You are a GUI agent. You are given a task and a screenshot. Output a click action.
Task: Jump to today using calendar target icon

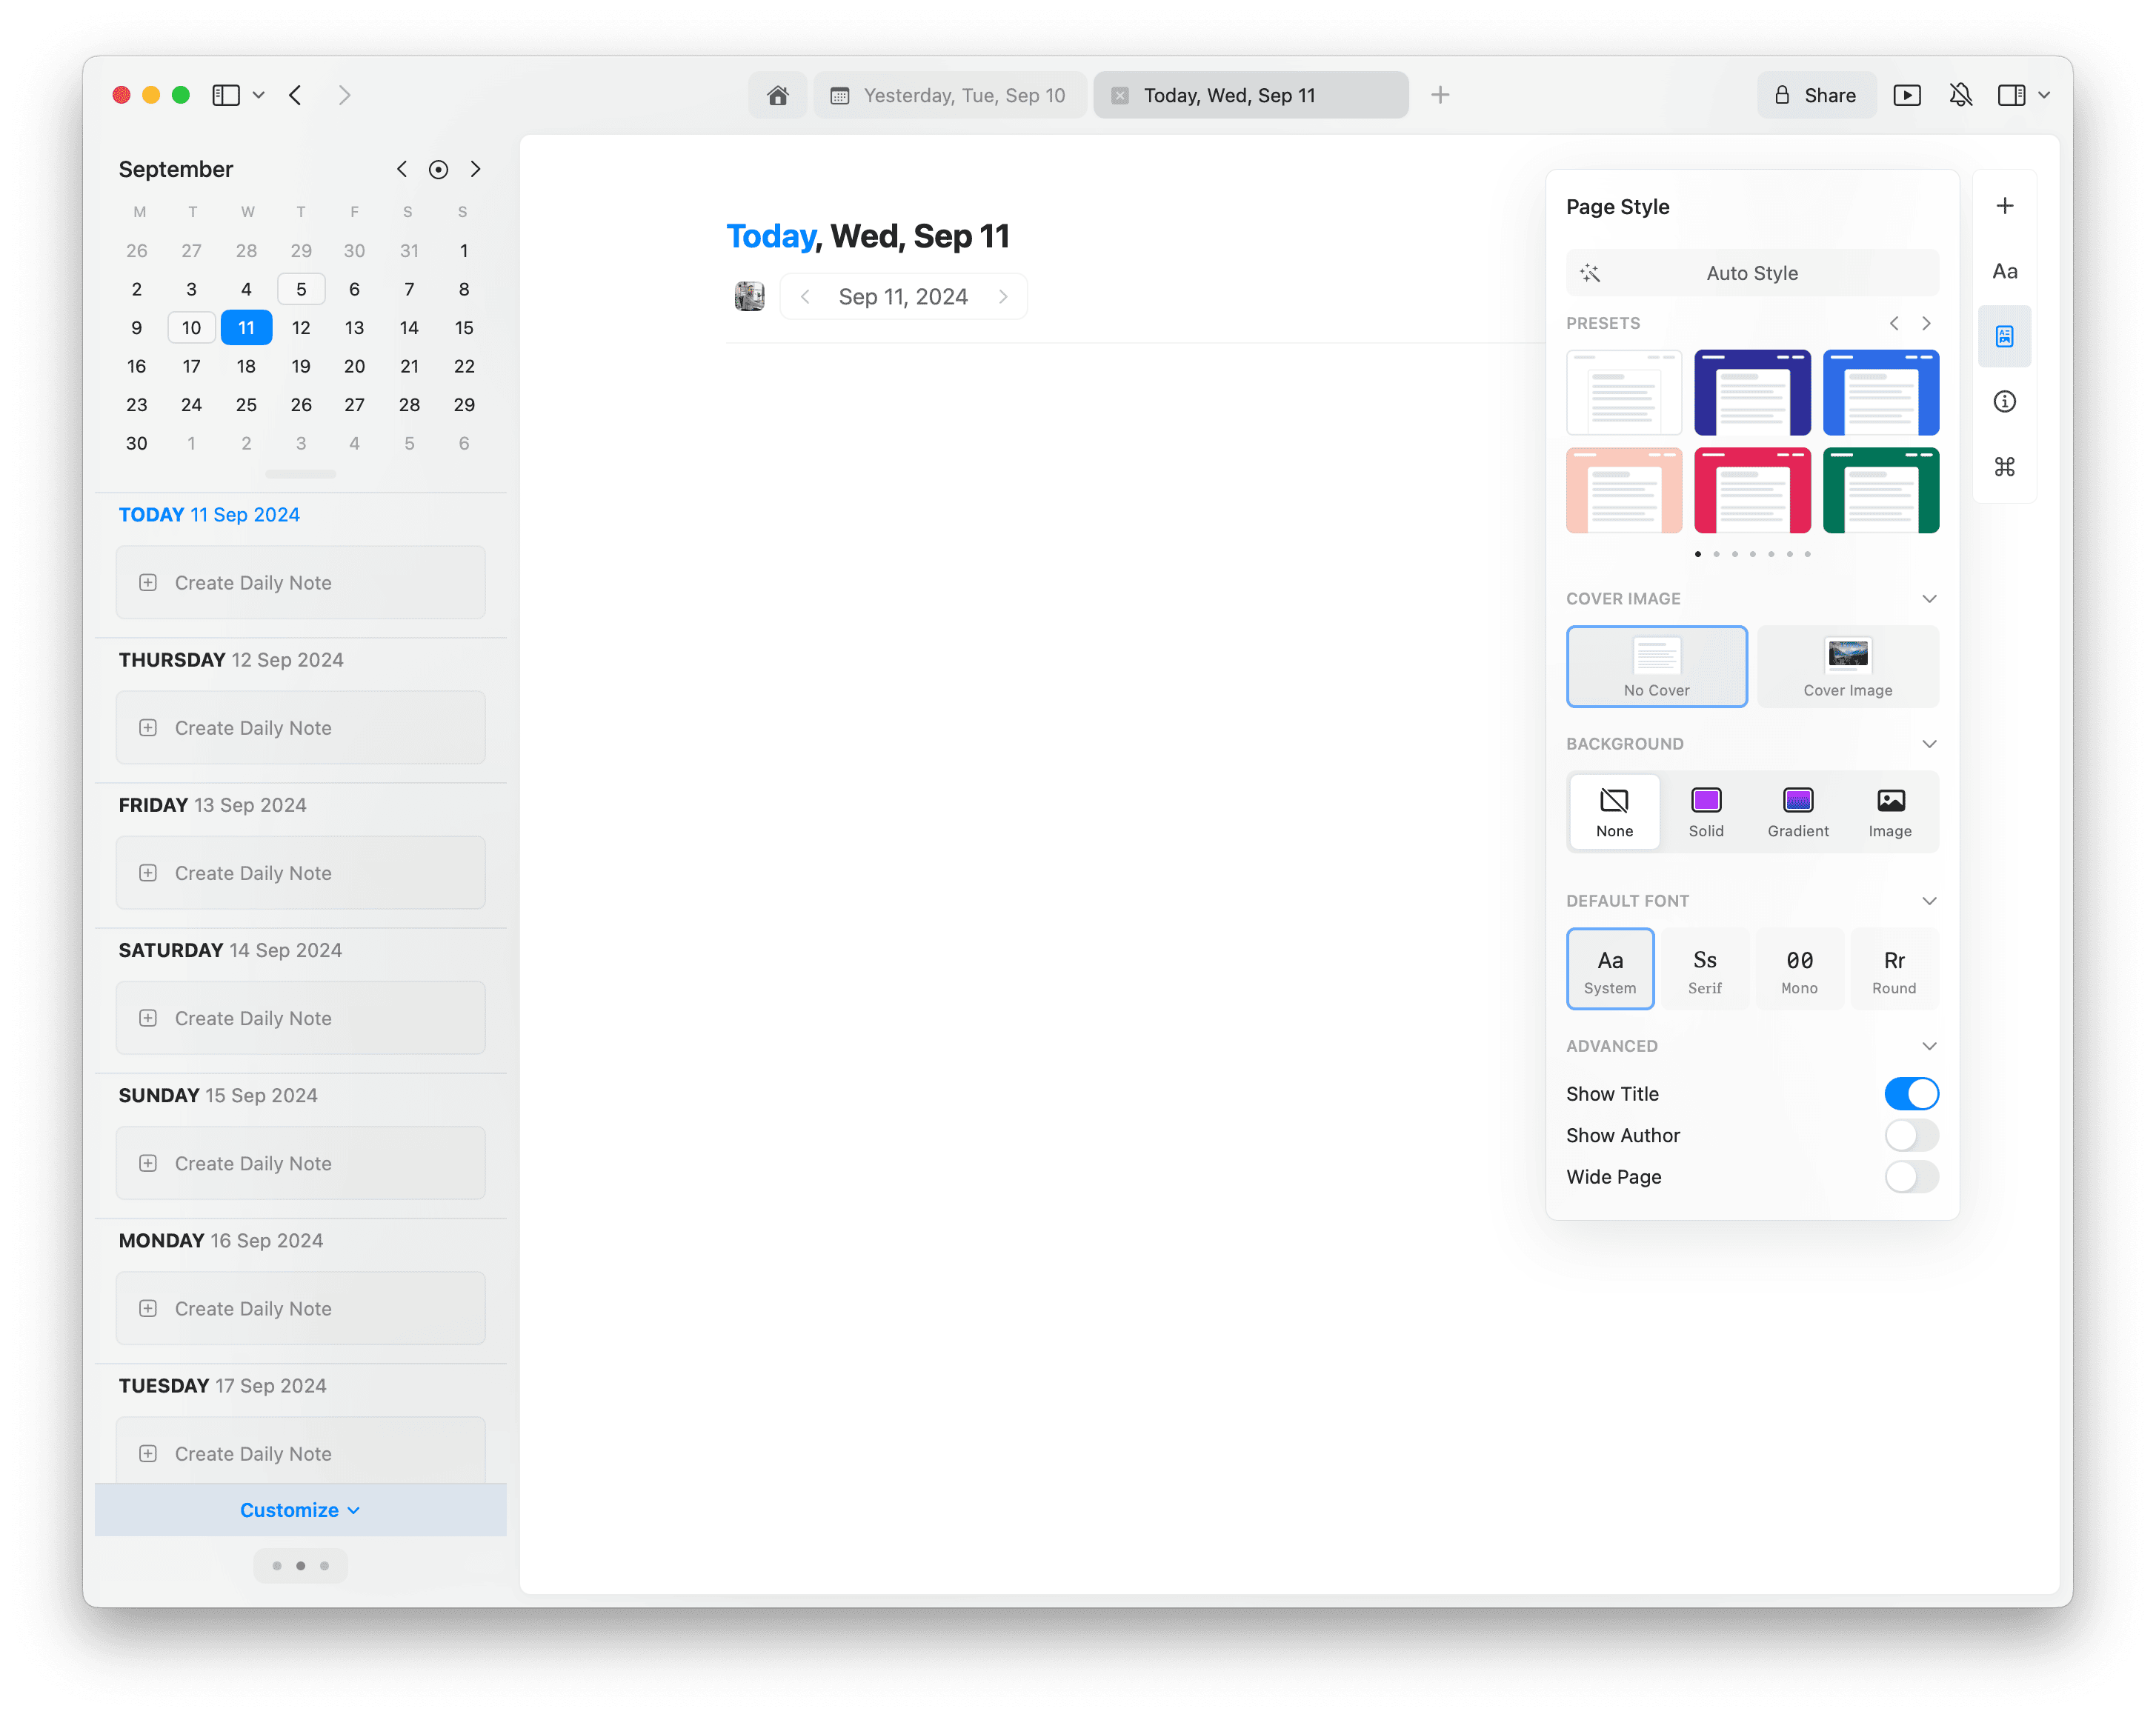(x=438, y=170)
